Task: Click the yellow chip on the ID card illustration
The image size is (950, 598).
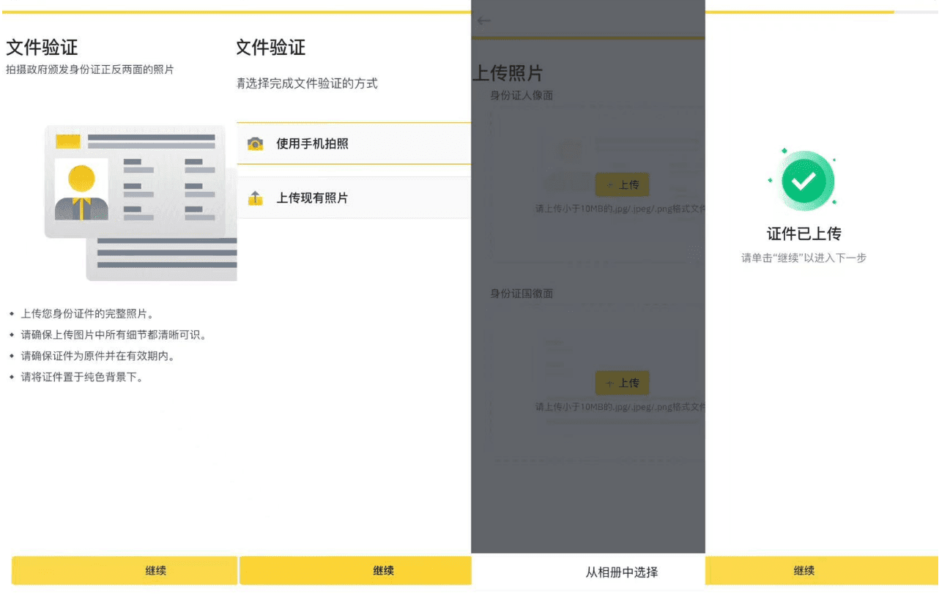Action: click(x=68, y=141)
